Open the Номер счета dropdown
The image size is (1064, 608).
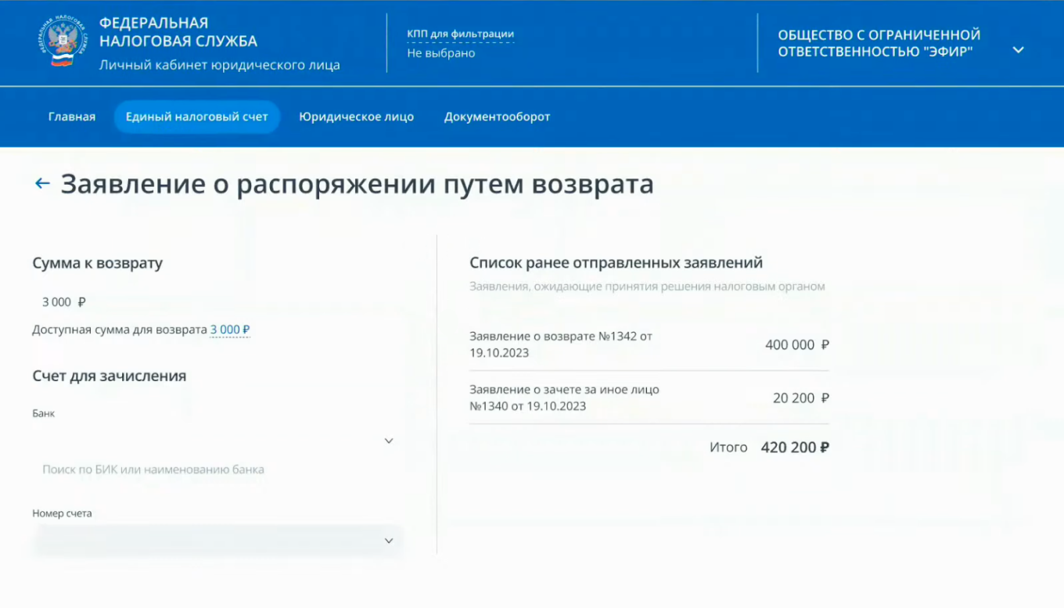click(x=389, y=540)
